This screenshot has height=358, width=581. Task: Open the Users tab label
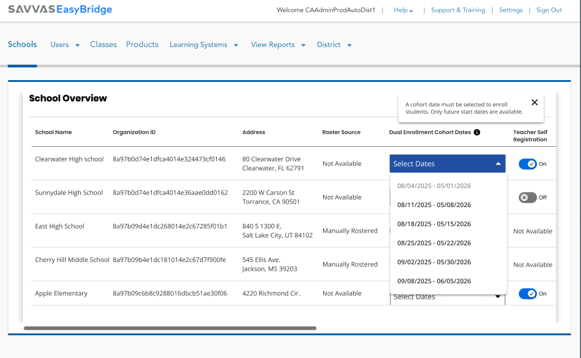pyautogui.click(x=60, y=44)
